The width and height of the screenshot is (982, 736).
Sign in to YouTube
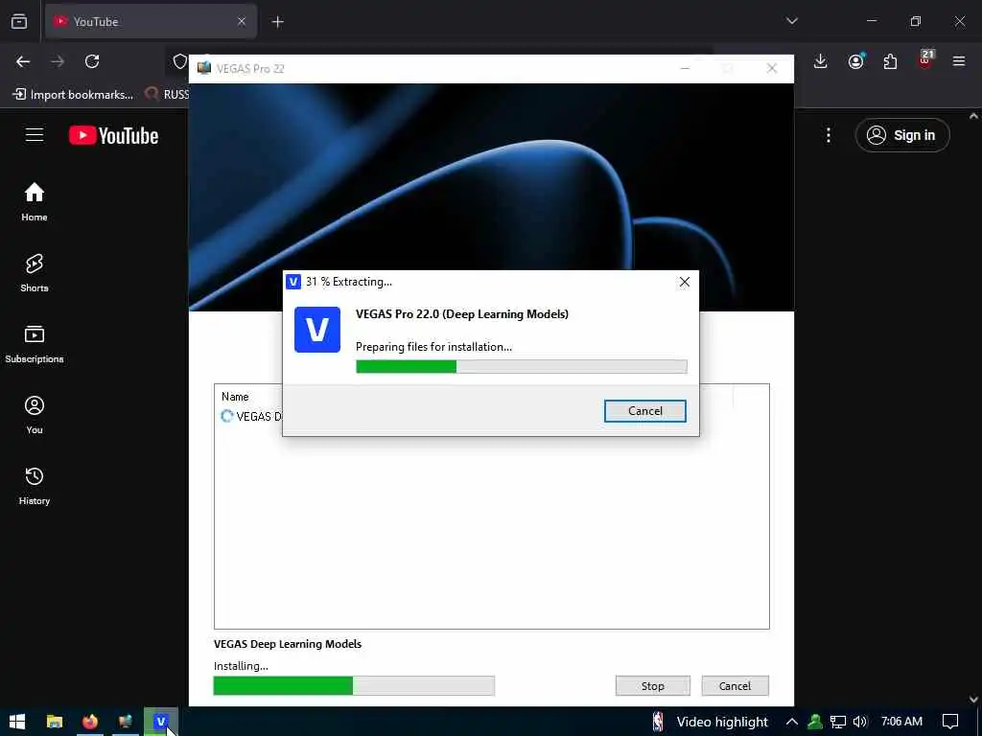pos(901,135)
